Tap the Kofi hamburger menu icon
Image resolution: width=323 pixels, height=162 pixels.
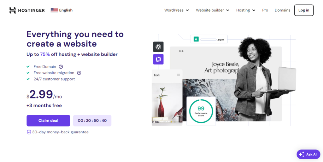[x=179, y=75]
